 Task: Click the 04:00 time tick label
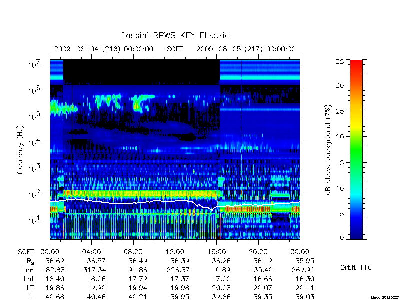[x=92, y=252]
